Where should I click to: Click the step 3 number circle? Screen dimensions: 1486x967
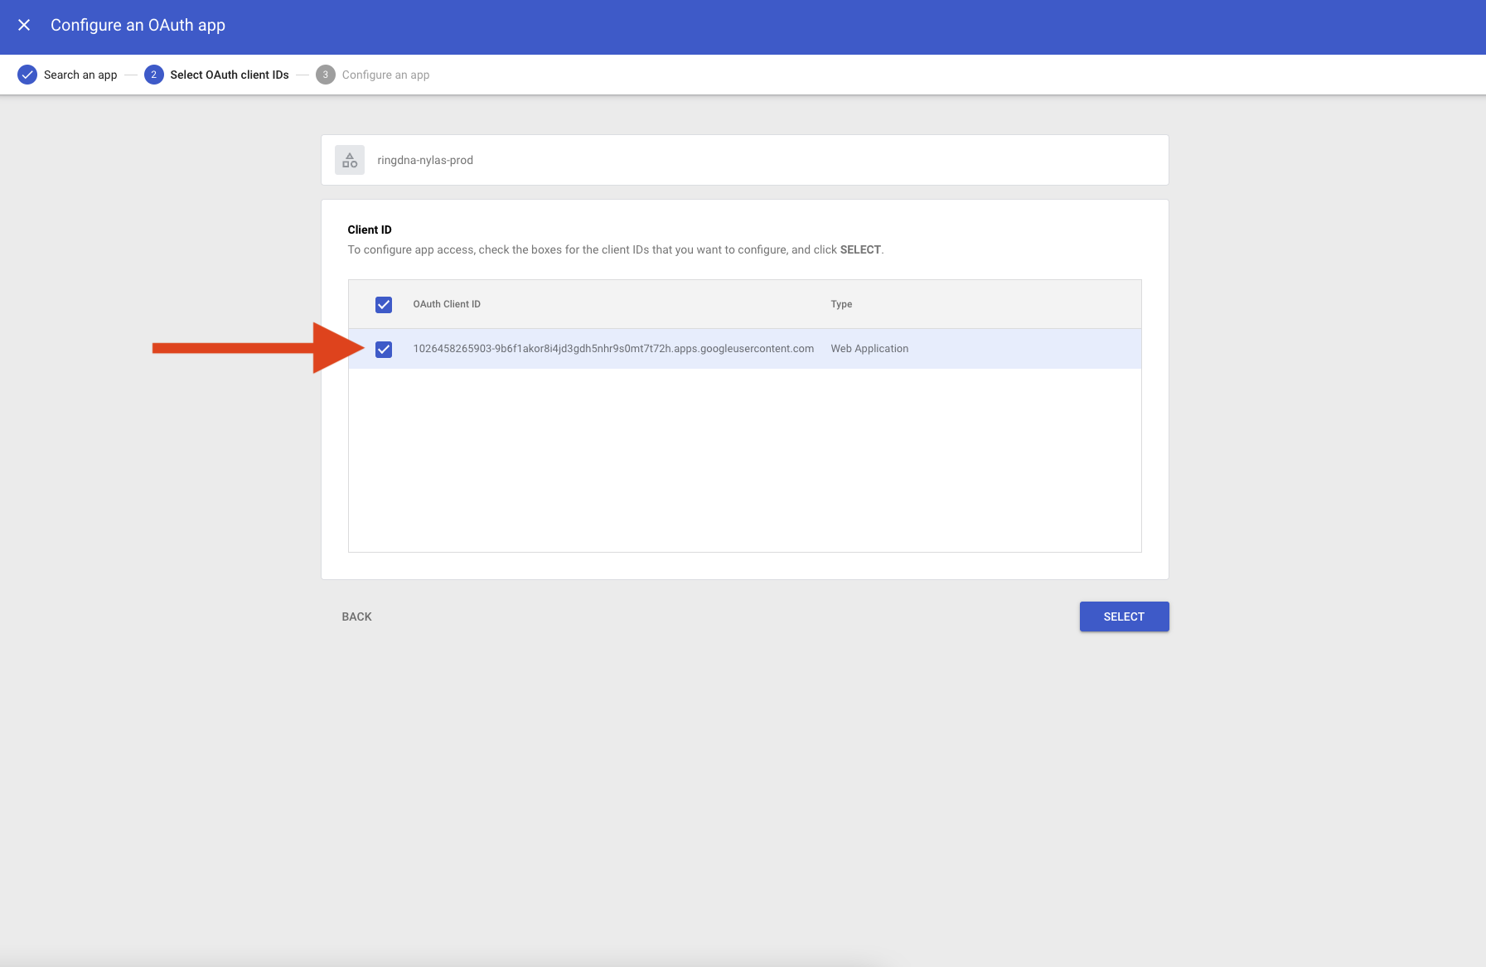325,75
